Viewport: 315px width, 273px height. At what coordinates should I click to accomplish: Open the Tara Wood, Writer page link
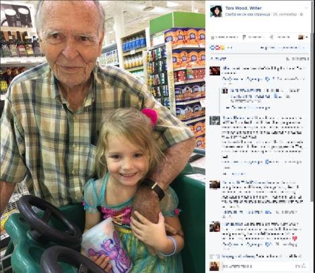coord(244,8)
